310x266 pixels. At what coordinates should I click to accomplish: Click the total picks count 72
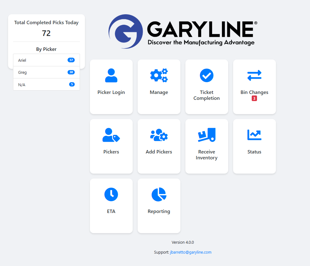pyautogui.click(x=46, y=33)
